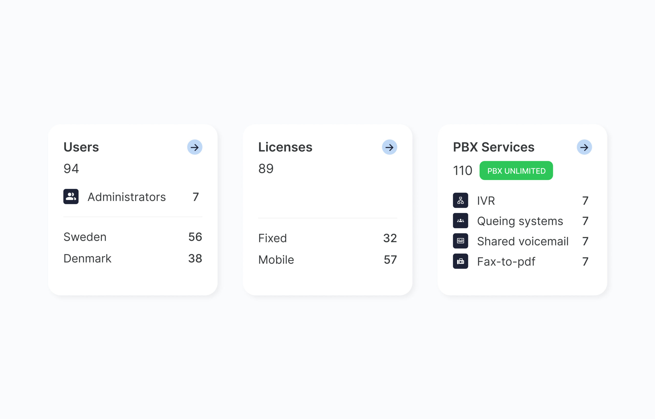
Task: Click the Queing systems group icon
Action: (x=460, y=221)
